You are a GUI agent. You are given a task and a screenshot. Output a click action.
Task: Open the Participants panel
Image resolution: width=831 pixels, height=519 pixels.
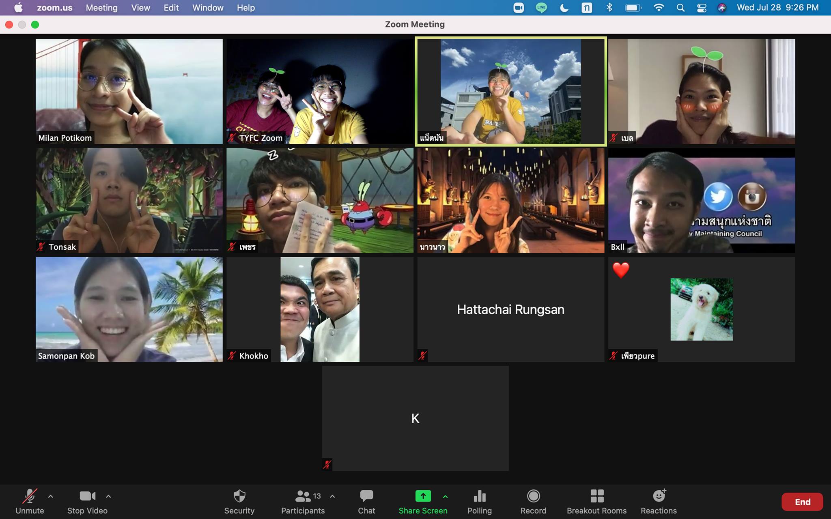303,496
